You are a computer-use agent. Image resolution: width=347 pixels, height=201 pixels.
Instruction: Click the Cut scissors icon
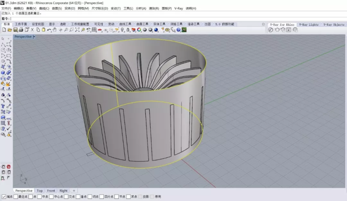(32, 30)
